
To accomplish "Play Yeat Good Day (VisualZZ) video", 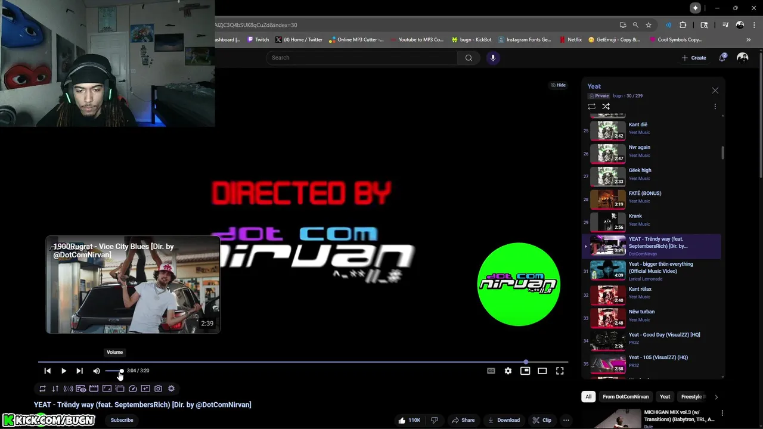I will pos(652,340).
